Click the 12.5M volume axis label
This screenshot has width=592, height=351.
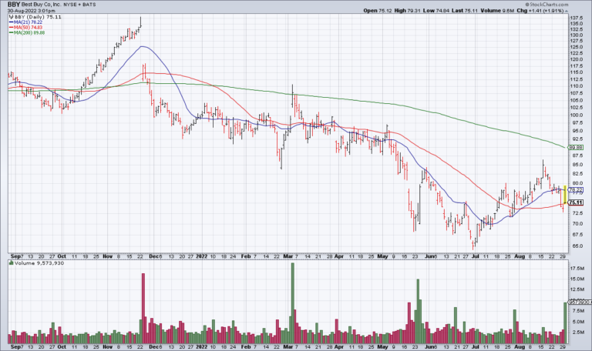tap(577, 289)
